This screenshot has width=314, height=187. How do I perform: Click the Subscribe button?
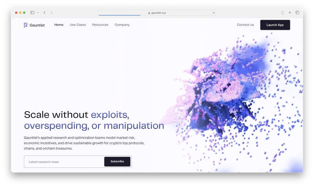coord(117,161)
